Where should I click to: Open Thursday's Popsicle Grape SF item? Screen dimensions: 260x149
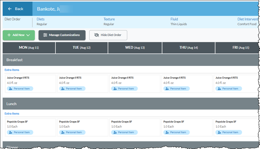174,121
